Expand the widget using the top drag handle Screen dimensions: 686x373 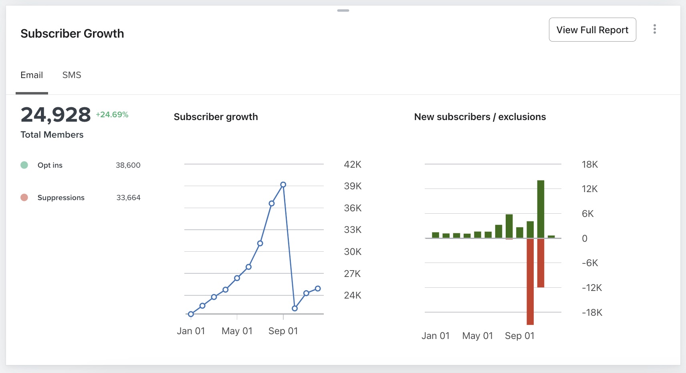point(343,11)
